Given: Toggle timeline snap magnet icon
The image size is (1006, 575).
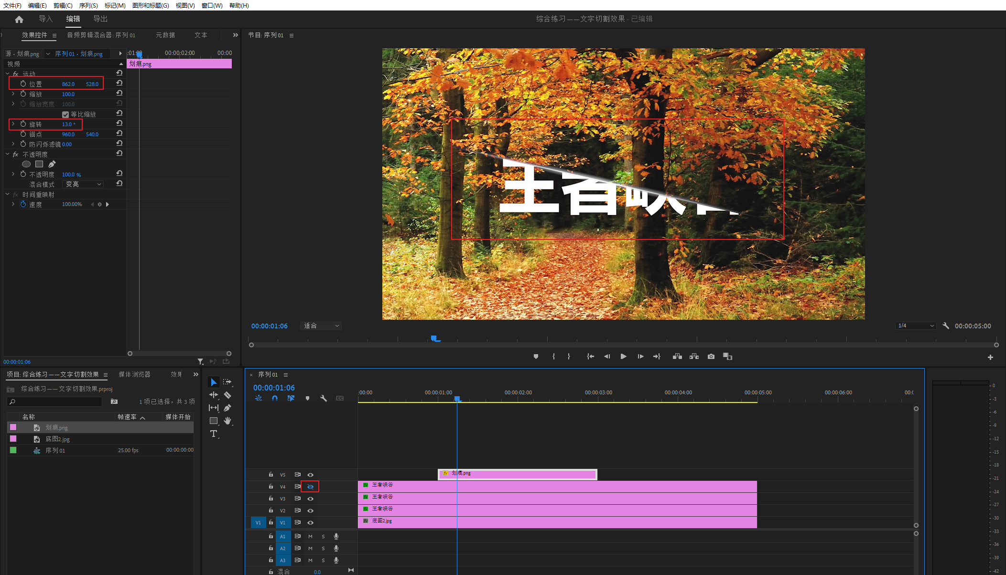Looking at the screenshot, I should [275, 398].
